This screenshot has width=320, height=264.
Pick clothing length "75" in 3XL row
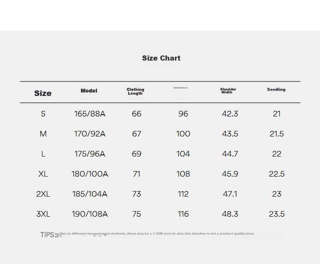(x=137, y=214)
